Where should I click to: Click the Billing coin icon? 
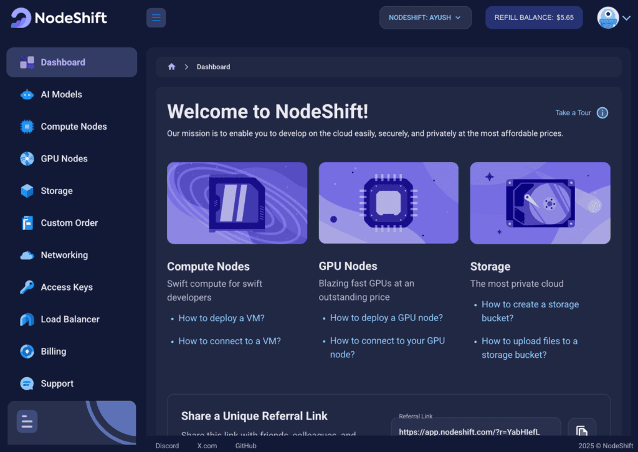click(27, 352)
